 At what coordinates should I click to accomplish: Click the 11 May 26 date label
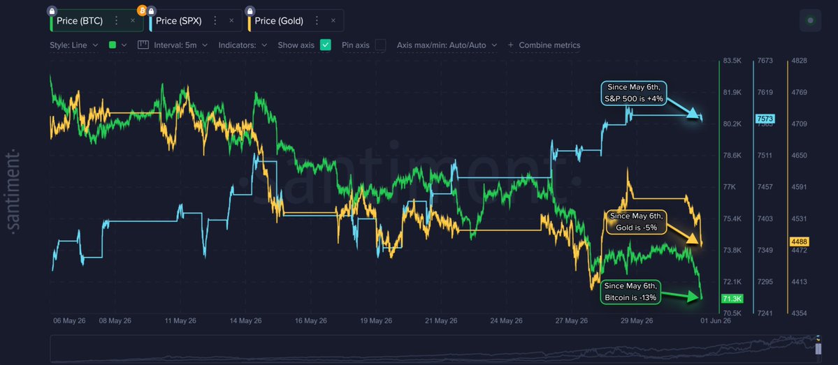point(180,321)
